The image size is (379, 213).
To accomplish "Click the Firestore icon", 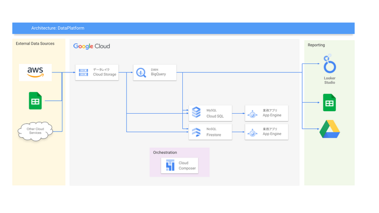I will tap(196, 132).
